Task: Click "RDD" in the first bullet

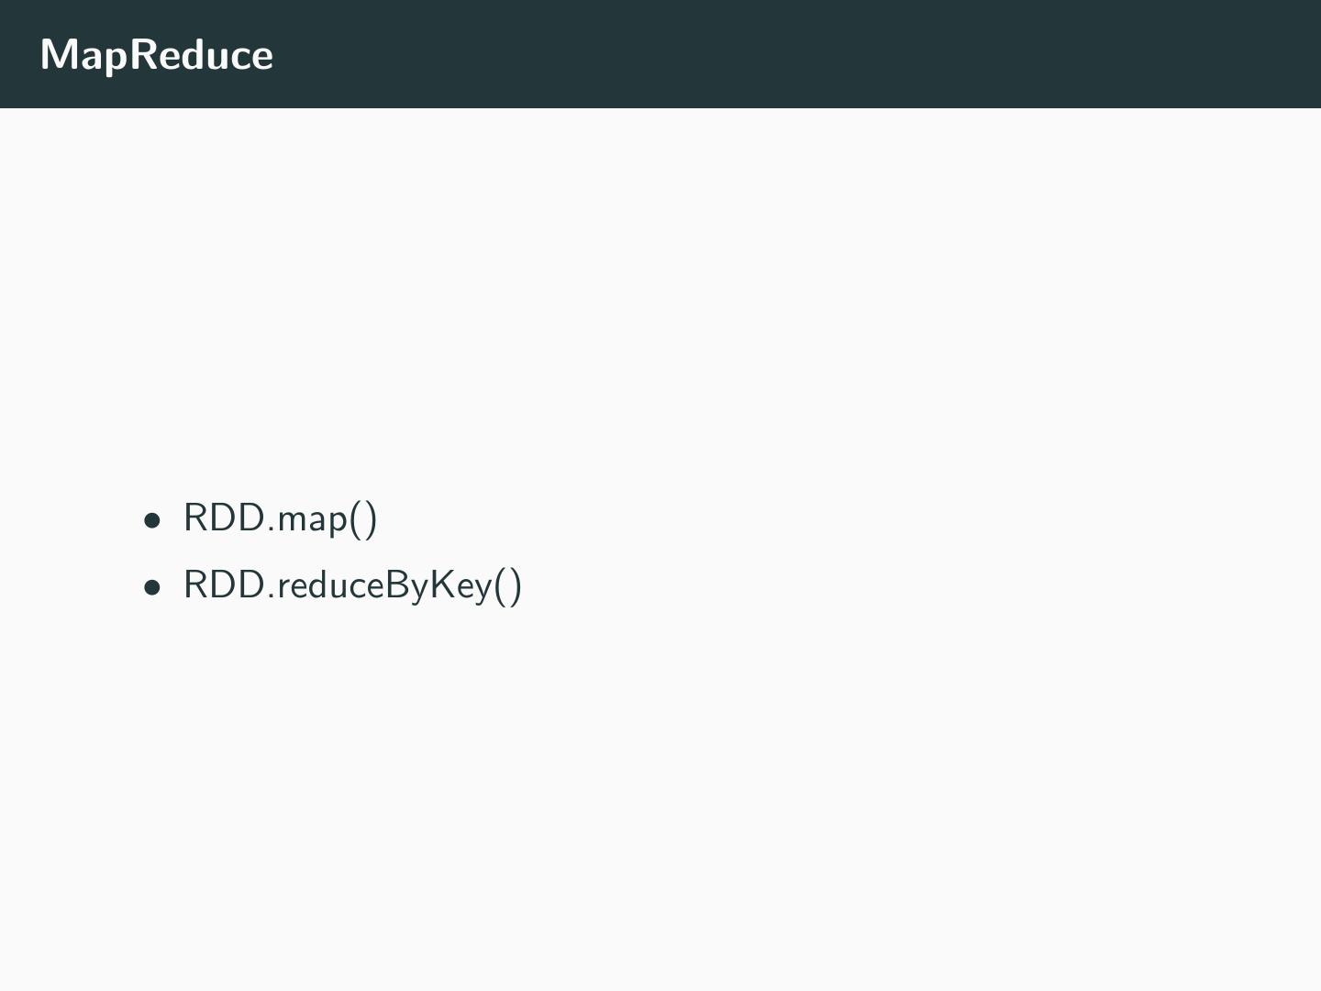Action: [x=224, y=518]
